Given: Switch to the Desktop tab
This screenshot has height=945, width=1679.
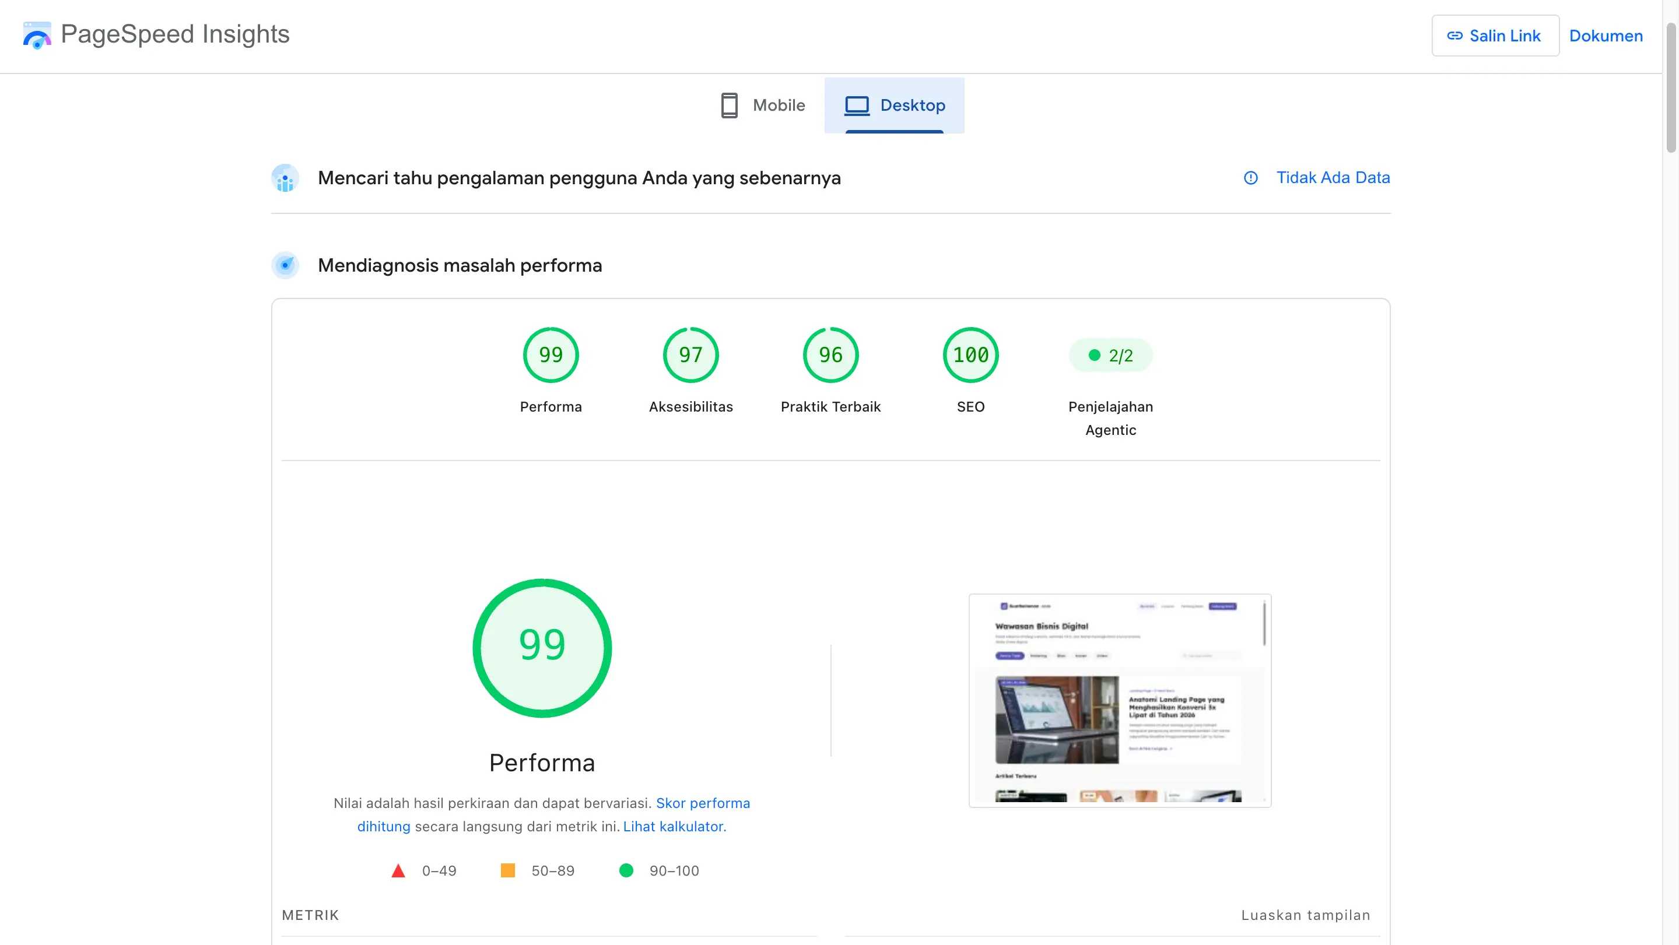Looking at the screenshot, I should 894,106.
